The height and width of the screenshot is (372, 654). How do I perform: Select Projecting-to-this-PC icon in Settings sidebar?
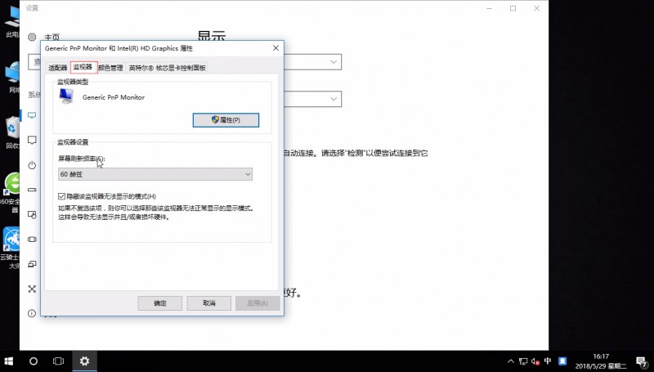[x=32, y=264]
